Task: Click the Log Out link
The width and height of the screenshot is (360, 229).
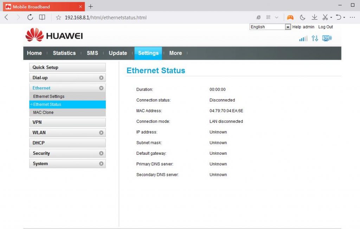Action: (x=325, y=27)
